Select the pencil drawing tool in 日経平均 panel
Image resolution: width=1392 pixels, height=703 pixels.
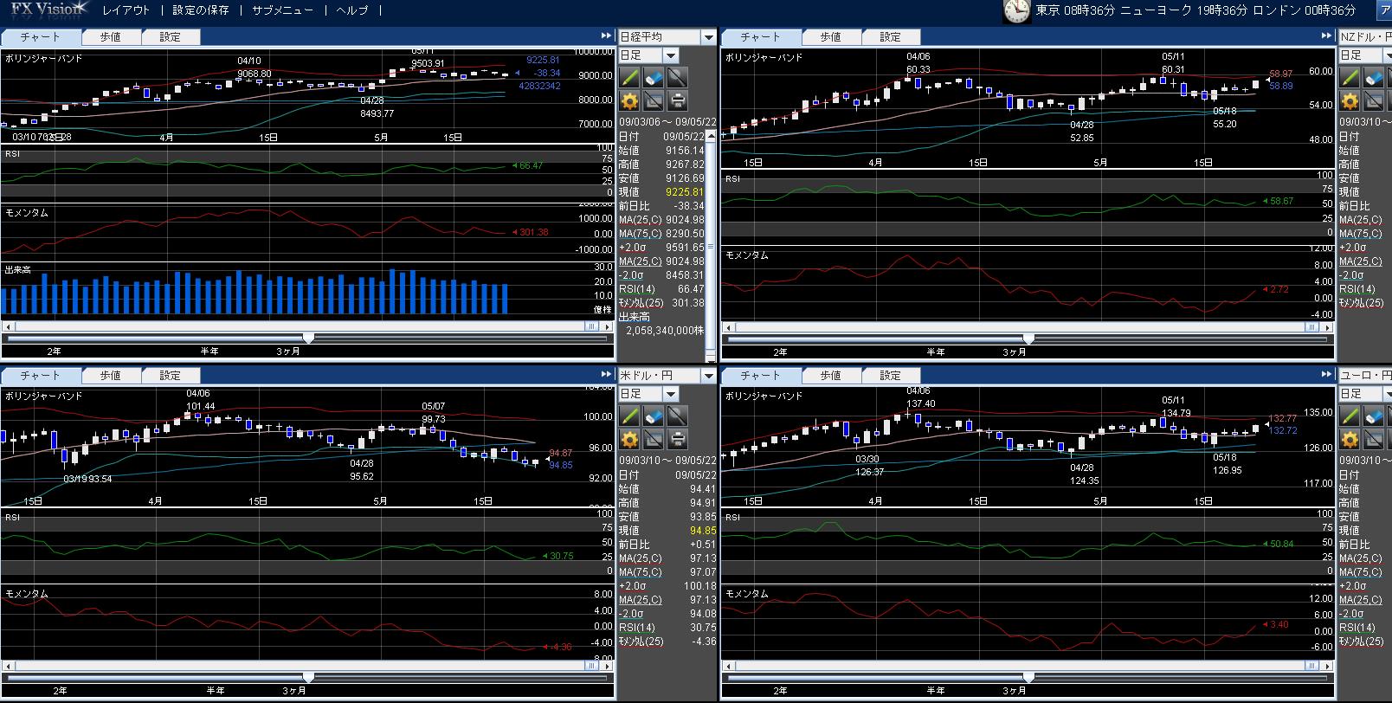click(629, 78)
